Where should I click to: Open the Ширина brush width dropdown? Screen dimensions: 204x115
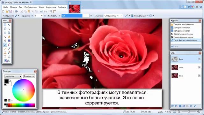(42, 16)
